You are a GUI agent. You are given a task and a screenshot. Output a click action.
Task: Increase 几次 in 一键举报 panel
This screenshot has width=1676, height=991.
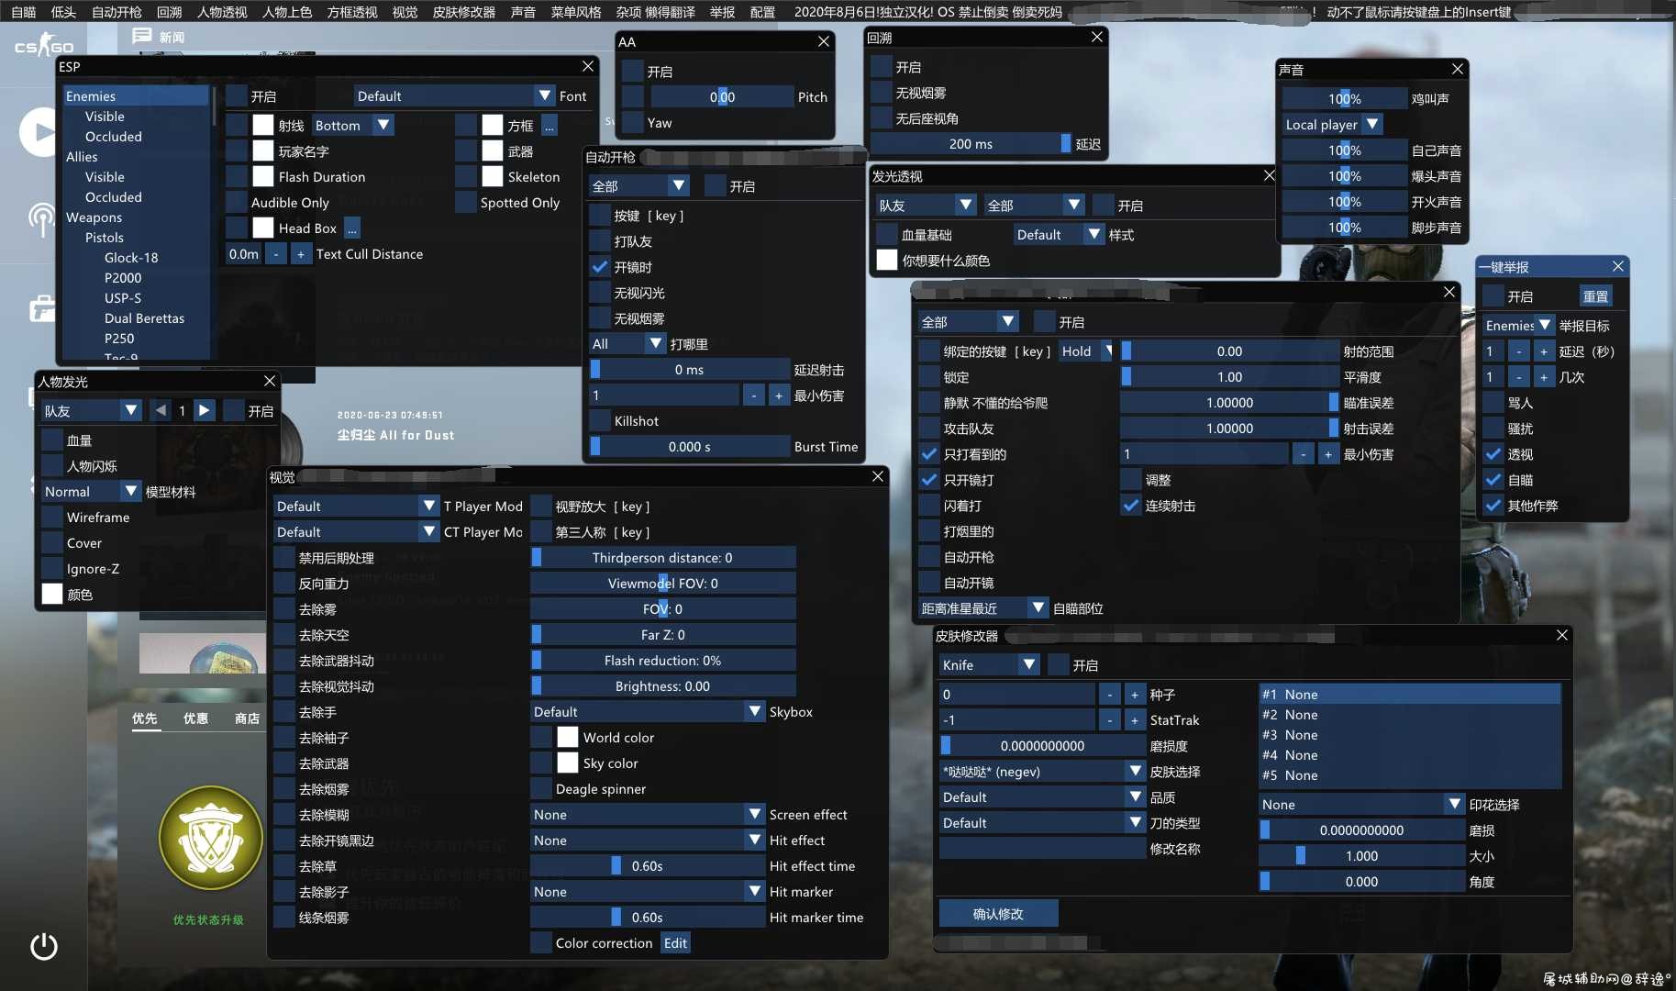[1544, 377]
